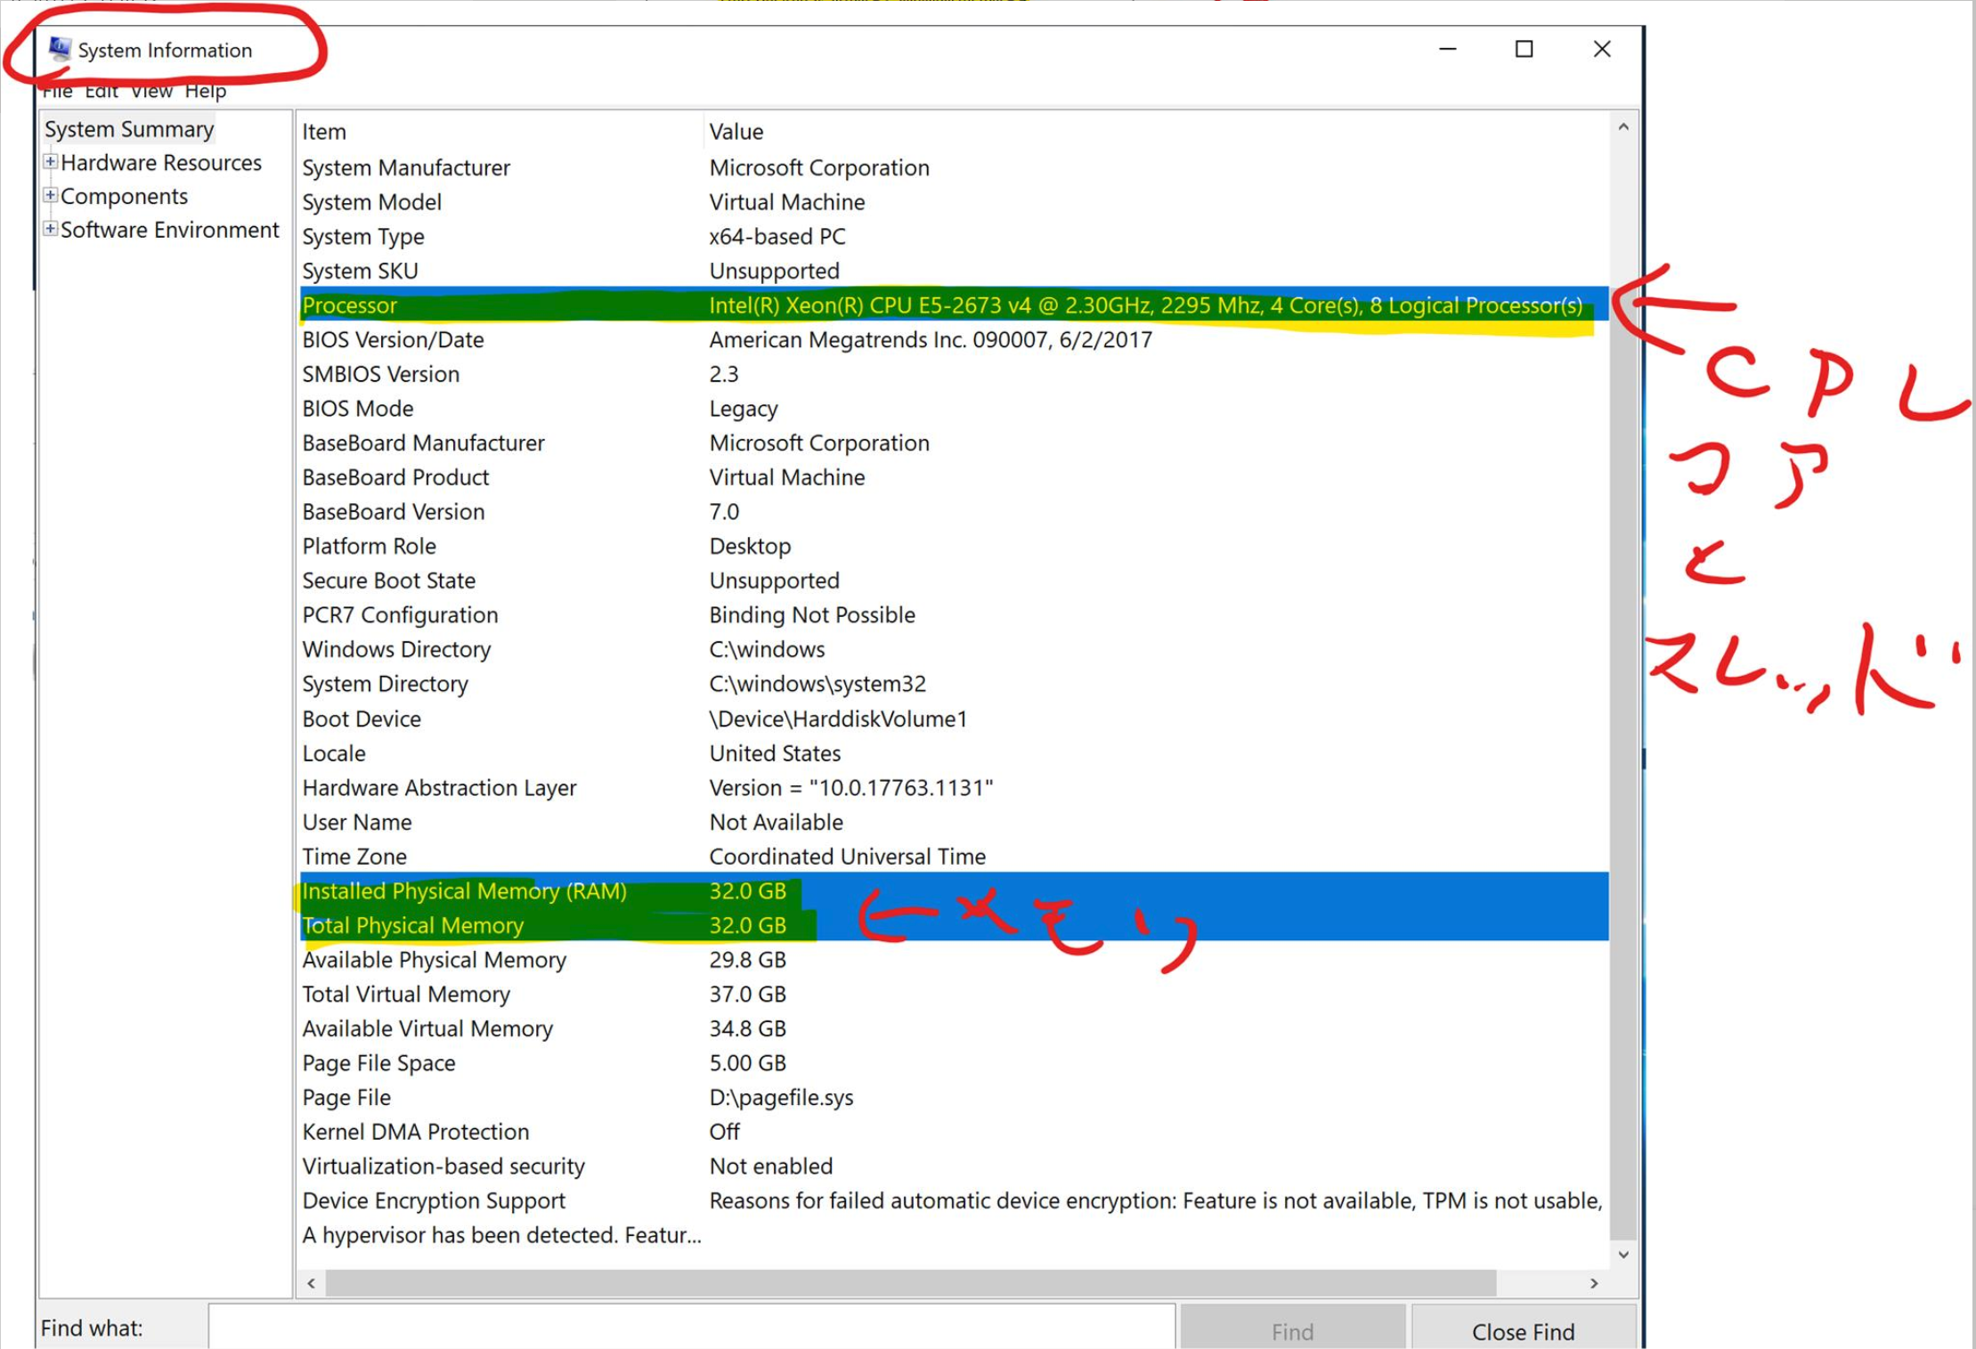Click the Find button
This screenshot has height=1349, width=1976.
(1292, 1330)
